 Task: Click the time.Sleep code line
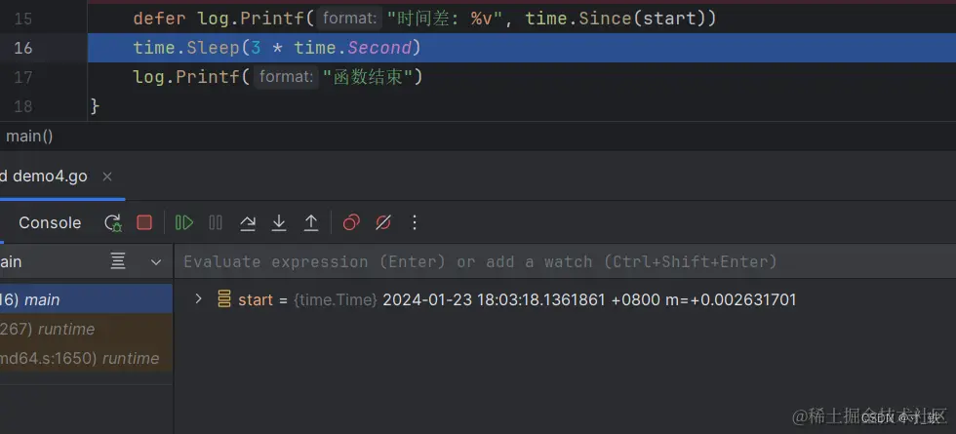click(x=277, y=48)
